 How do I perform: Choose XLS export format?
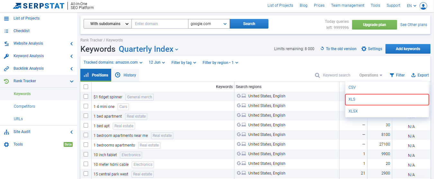click(387, 99)
